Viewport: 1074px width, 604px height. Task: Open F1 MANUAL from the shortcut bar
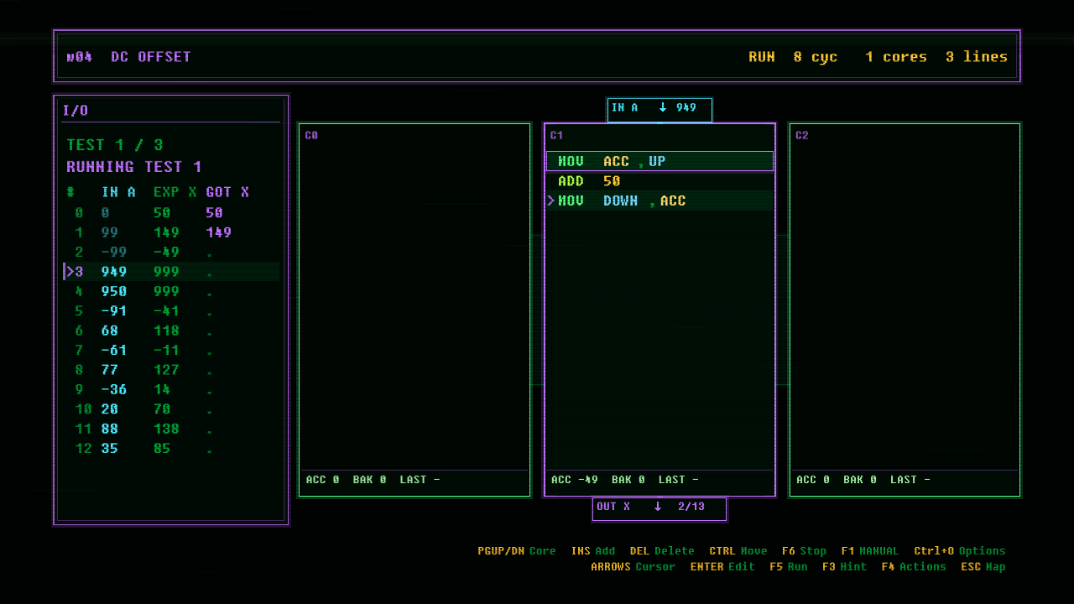tap(869, 551)
